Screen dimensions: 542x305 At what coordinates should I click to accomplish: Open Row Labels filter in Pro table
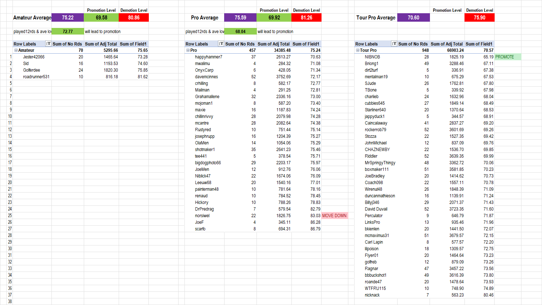[x=221, y=44]
